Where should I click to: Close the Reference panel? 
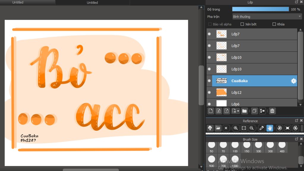301,120
